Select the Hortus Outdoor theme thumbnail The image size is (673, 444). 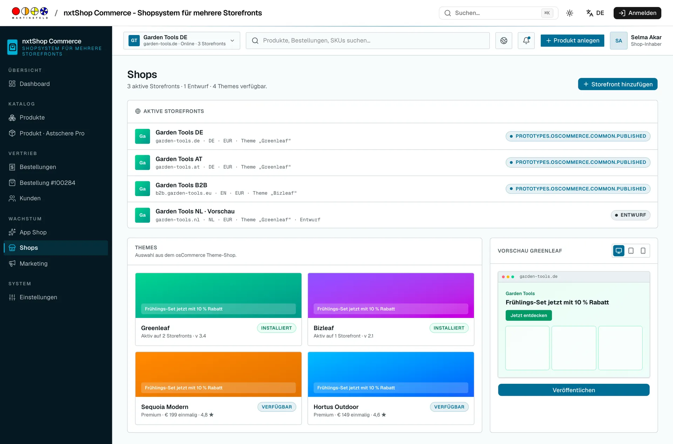(x=391, y=374)
